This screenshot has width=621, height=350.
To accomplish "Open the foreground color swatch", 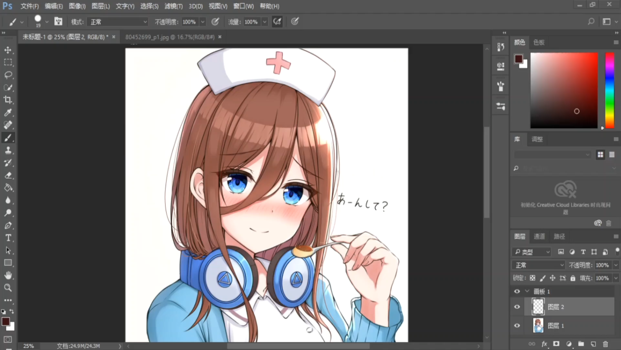I will tap(6, 321).
